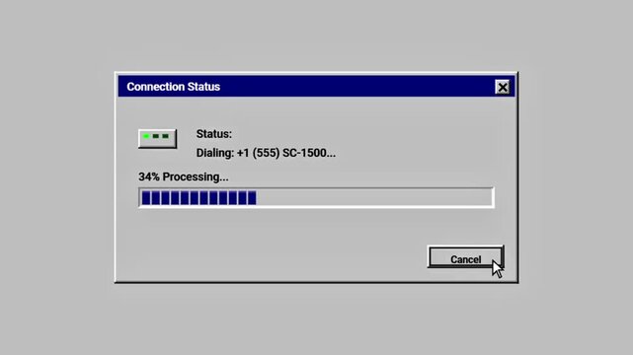The image size is (633, 355).
Task: Click the modem indicator lights icon
Action: 157,139
